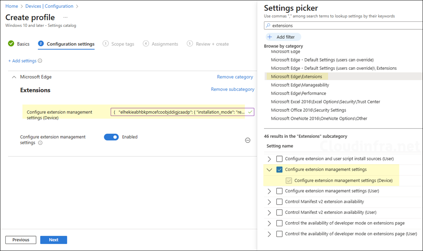Click the search magnifier in the Settings picker
Screen dimensions: 423x251
269,25
